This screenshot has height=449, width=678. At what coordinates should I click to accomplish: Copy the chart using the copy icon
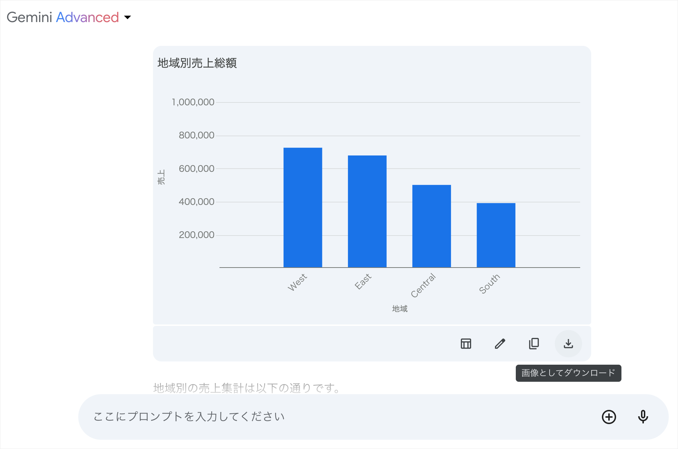click(534, 344)
